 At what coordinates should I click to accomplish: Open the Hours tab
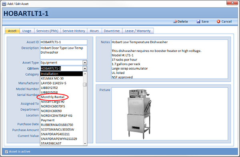[x=94, y=31]
